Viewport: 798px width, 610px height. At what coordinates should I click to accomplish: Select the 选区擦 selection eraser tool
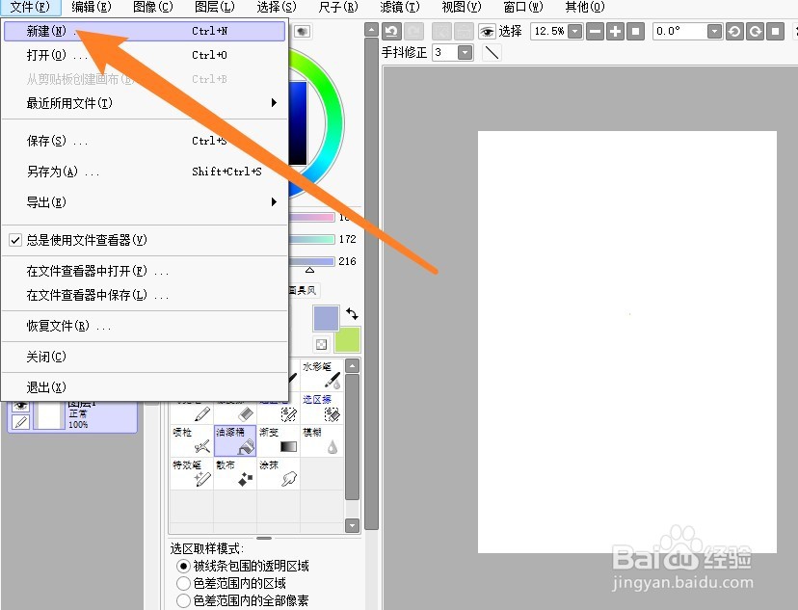pos(322,408)
